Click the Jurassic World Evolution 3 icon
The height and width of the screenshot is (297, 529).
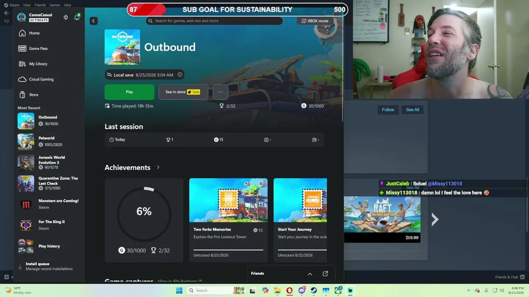(x=26, y=163)
